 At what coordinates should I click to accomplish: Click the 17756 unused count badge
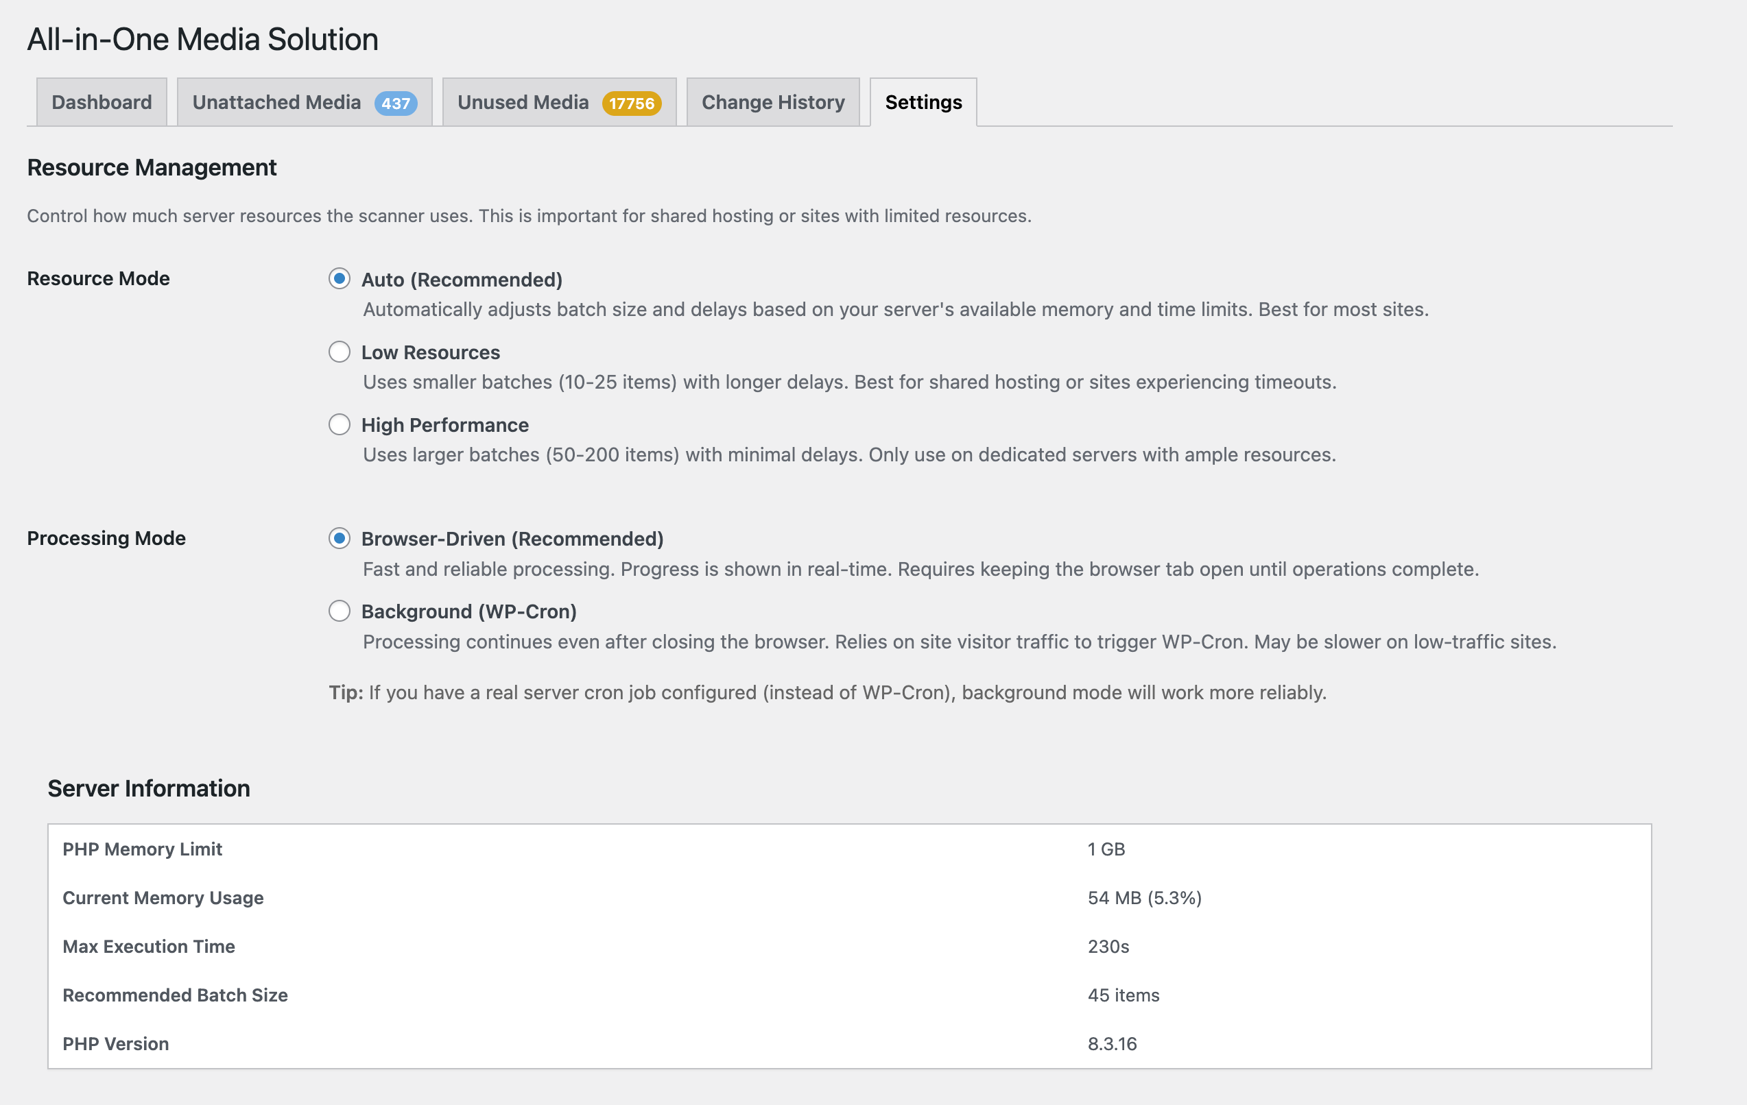point(631,104)
